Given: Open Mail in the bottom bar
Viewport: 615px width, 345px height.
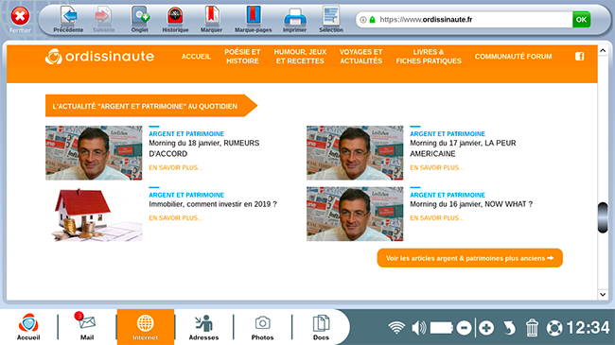Looking at the screenshot, I should (x=87, y=327).
